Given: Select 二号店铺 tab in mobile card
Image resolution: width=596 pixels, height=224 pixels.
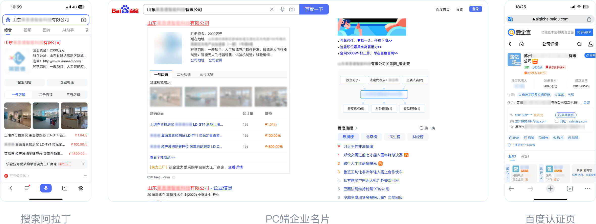Looking at the screenshot, I should tap(46, 95).
